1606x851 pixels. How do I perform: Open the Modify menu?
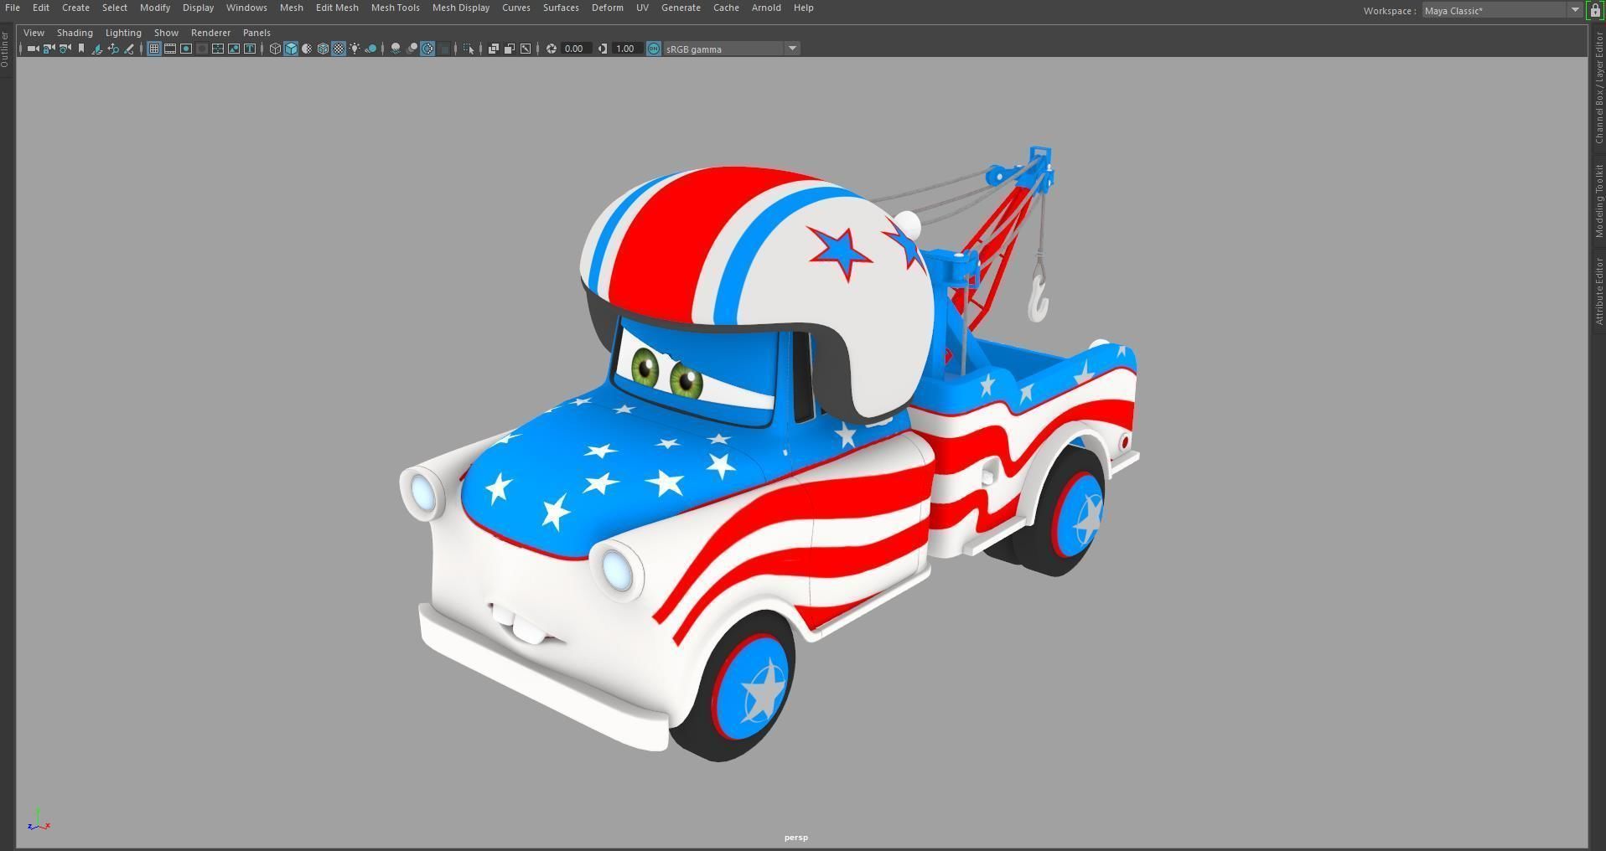[155, 8]
